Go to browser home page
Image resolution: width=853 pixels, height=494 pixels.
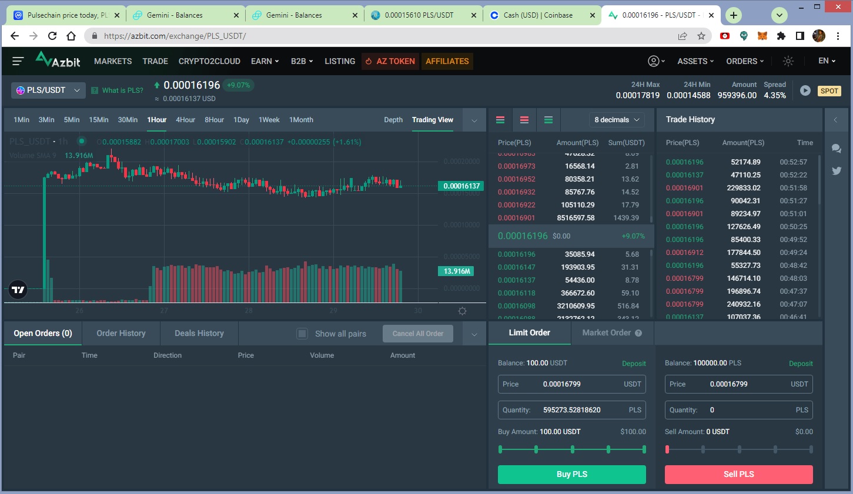coord(71,36)
